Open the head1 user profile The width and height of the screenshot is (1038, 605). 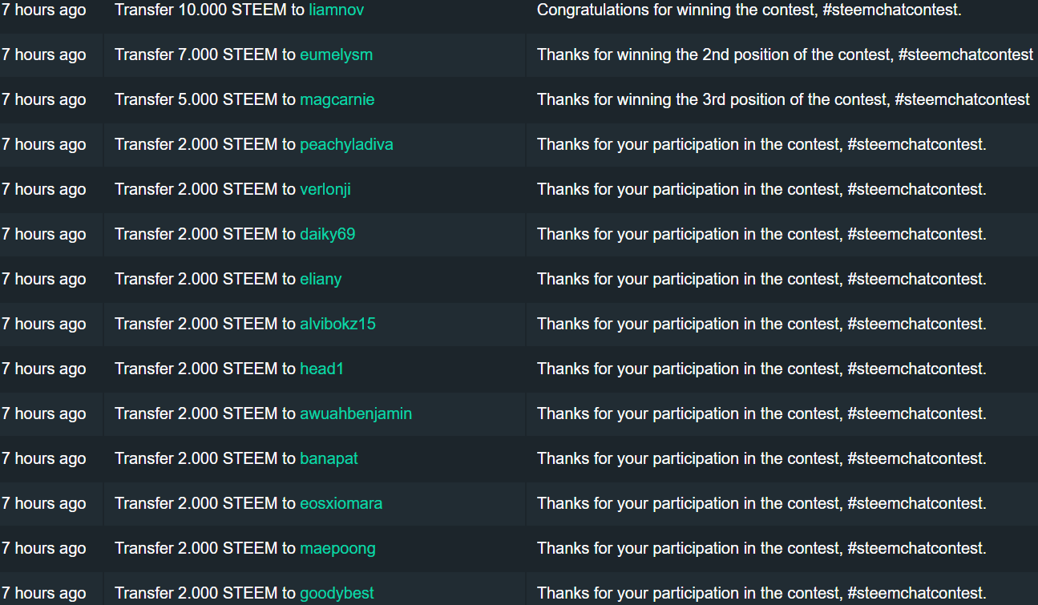(321, 369)
